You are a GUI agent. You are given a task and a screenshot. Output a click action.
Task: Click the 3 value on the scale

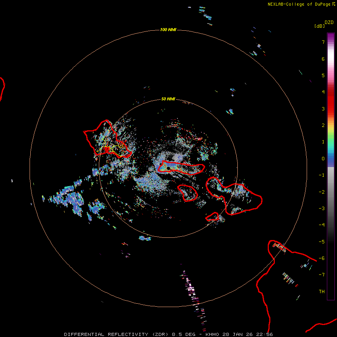click(323, 109)
